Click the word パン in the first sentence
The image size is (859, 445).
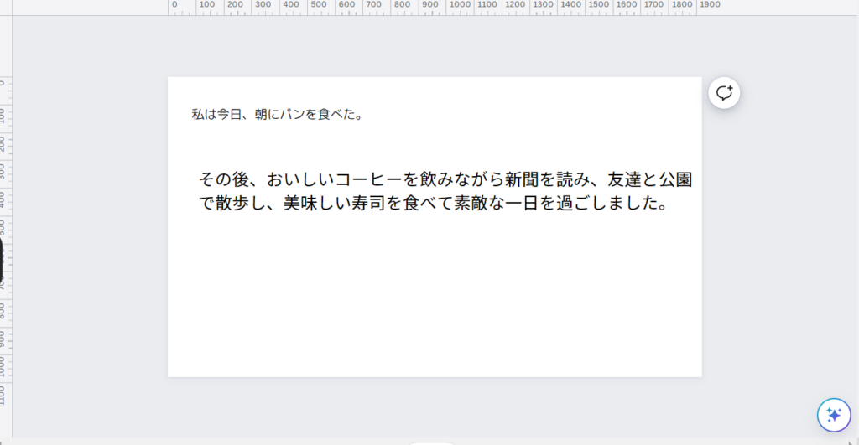(292, 115)
